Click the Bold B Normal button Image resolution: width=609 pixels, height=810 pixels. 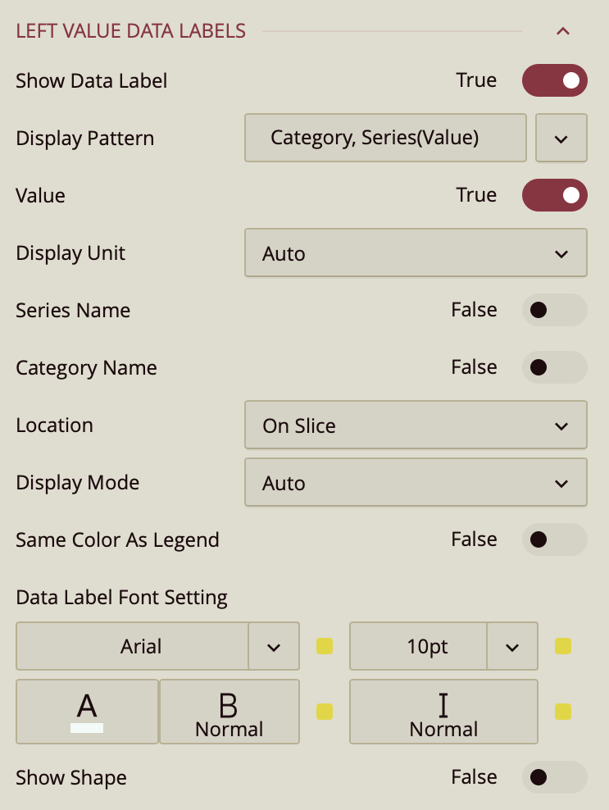pyautogui.click(x=229, y=711)
